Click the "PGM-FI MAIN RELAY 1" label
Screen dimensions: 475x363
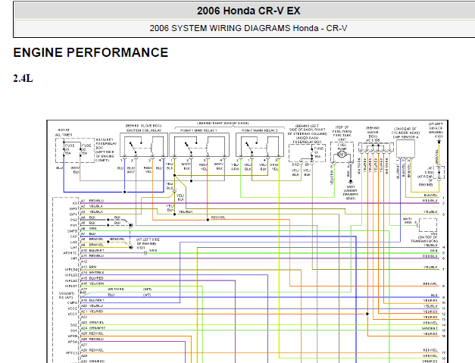(198, 130)
